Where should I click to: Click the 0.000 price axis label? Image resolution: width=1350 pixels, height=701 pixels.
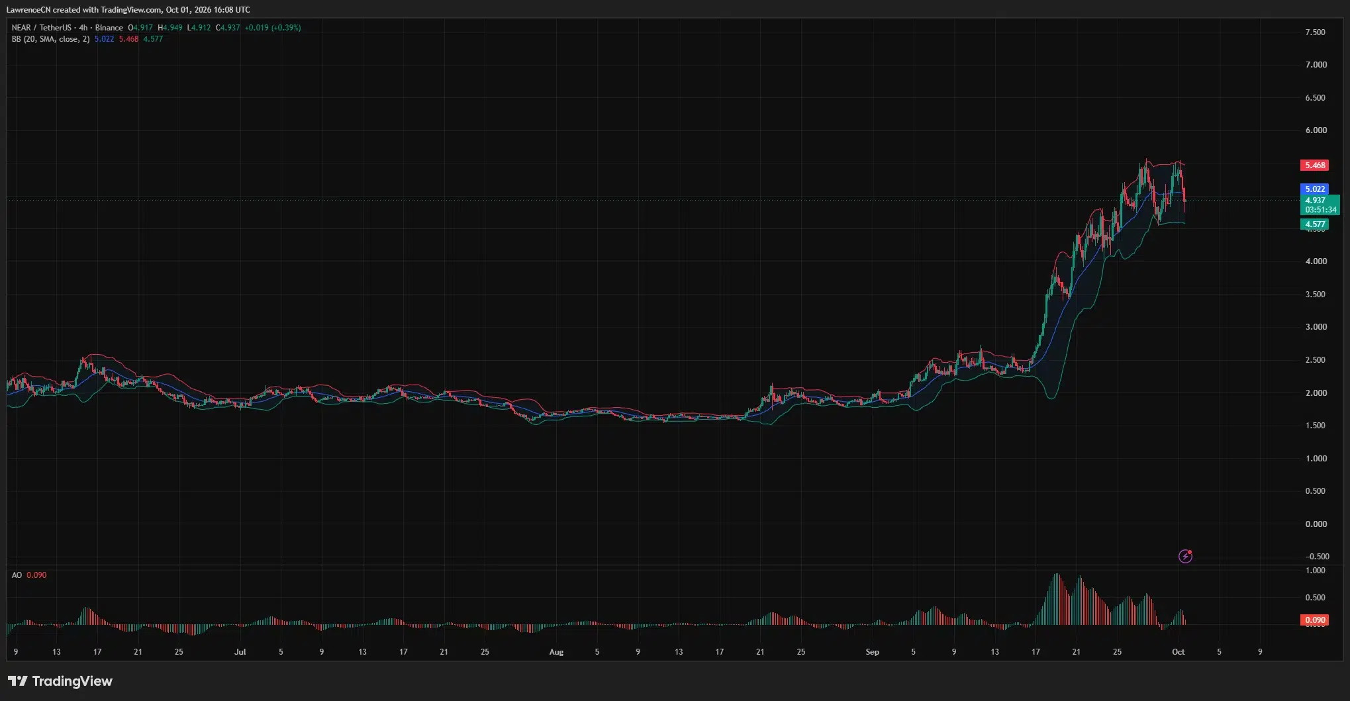(1316, 524)
